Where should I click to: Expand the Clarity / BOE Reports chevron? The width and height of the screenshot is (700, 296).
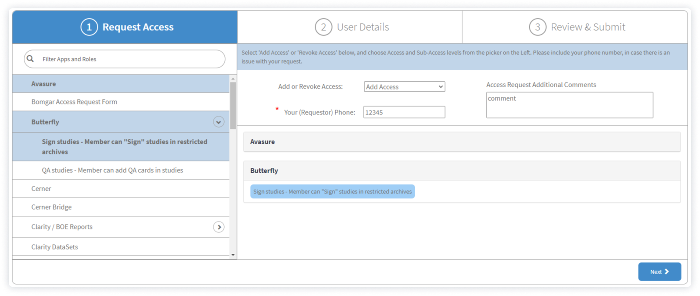(219, 227)
